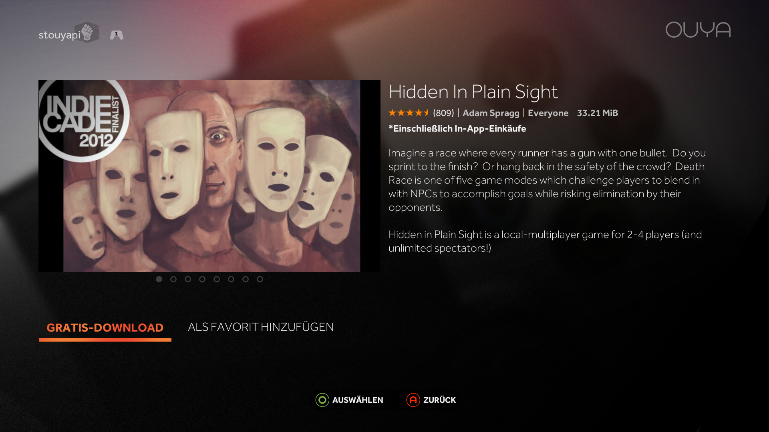Screen dimensions: 769x432
Task: Select the second screenshot pagination dot
Action: click(173, 279)
